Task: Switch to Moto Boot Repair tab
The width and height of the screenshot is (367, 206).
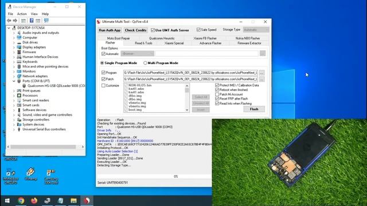Action: 119,38
